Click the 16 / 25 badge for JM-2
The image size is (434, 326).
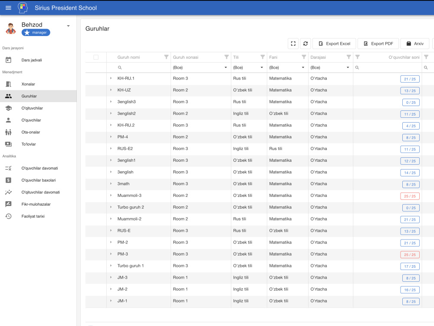point(410,289)
